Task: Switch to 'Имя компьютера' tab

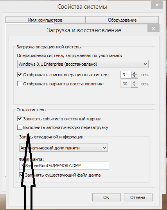Action: [x=45, y=20]
